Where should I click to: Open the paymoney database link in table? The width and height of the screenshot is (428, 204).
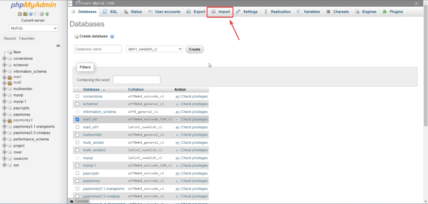[92, 181]
